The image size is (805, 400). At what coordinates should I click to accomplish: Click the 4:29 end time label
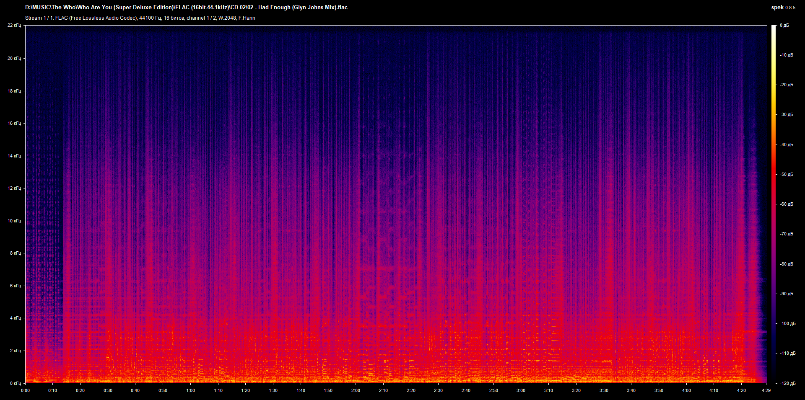(766, 390)
